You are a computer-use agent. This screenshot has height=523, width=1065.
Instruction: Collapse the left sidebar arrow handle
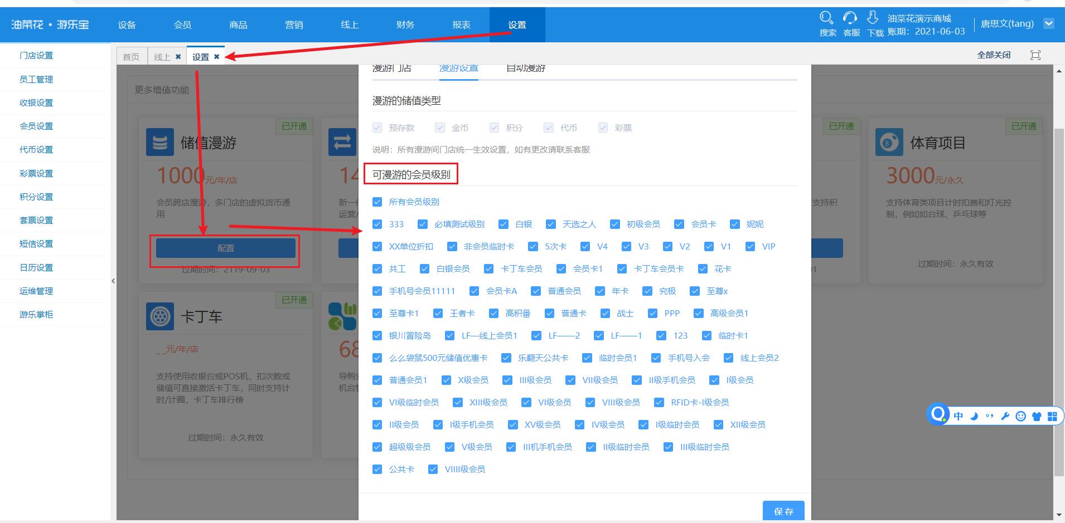point(113,281)
